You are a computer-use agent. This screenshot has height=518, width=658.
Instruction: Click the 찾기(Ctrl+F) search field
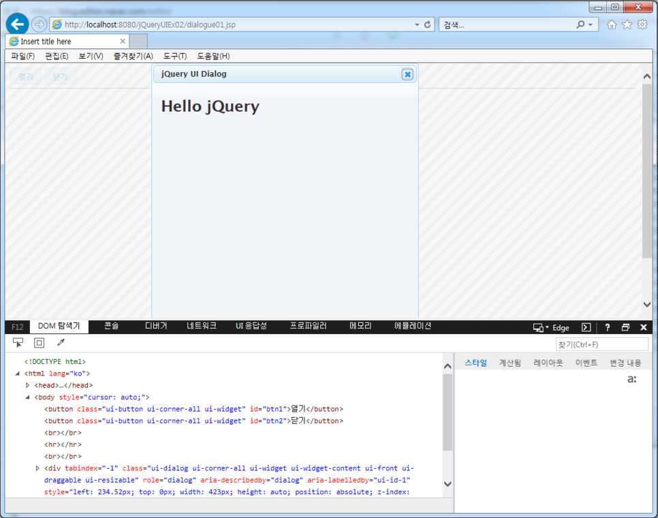point(602,345)
